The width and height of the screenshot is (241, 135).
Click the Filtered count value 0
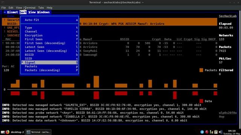click(x=220, y=74)
